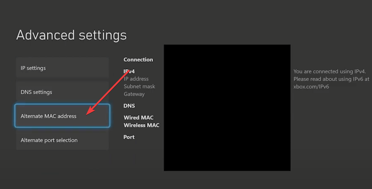Click the Port label
372x189 pixels.
click(x=129, y=137)
